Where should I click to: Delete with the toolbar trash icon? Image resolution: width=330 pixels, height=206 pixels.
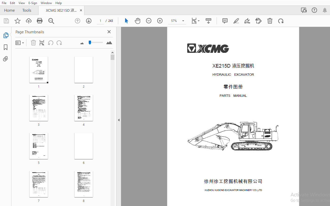click(x=270, y=21)
